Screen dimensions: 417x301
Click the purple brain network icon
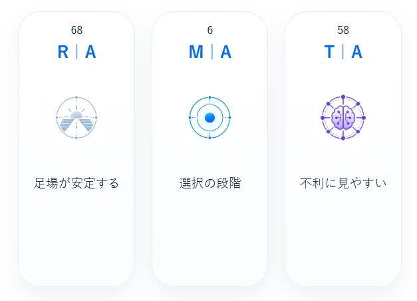tap(343, 117)
